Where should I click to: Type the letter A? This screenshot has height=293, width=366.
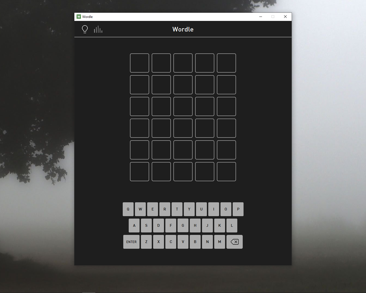tap(134, 225)
